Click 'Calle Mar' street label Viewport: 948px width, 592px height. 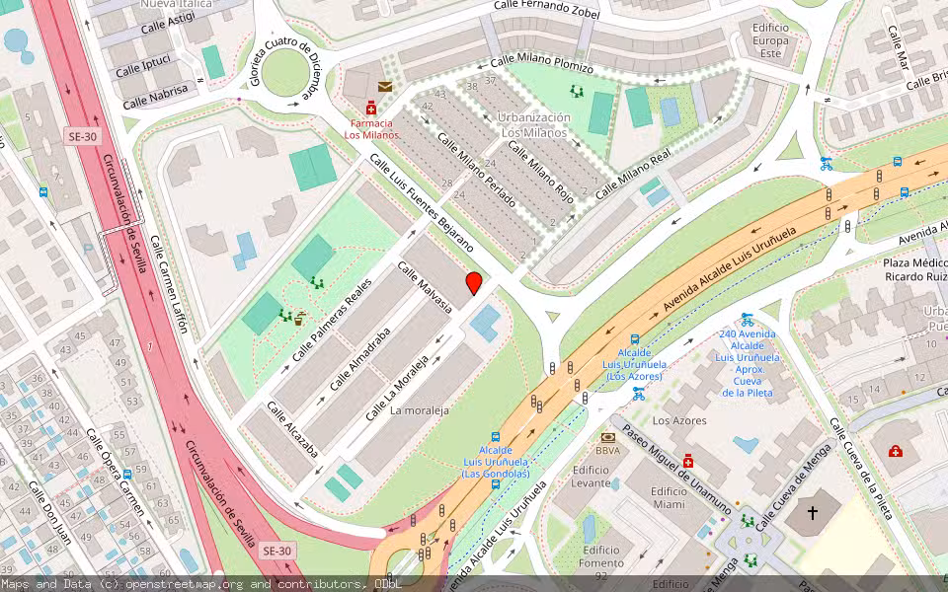[x=899, y=47]
